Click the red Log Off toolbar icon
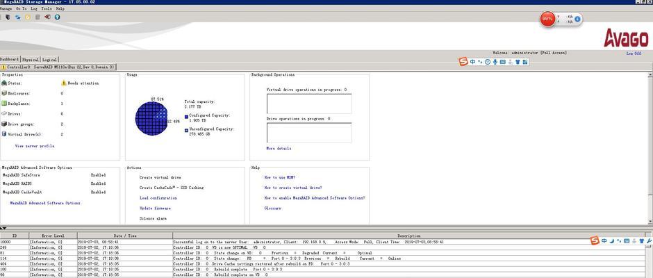The image size is (653, 278). (x=47, y=17)
